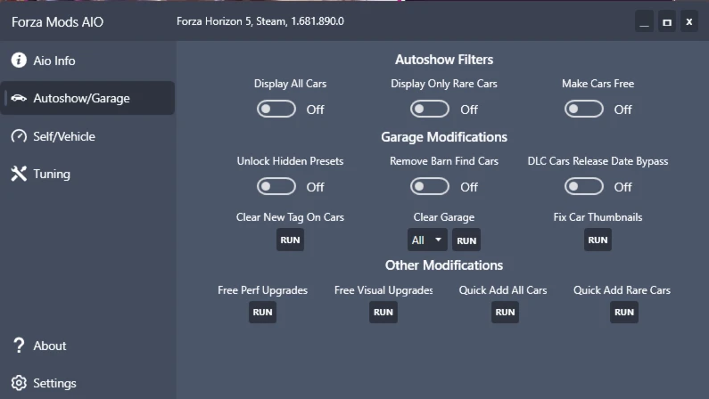Turn on DLC Cars Release Date Bypass
Screen dimensions: 709x399
584,186
